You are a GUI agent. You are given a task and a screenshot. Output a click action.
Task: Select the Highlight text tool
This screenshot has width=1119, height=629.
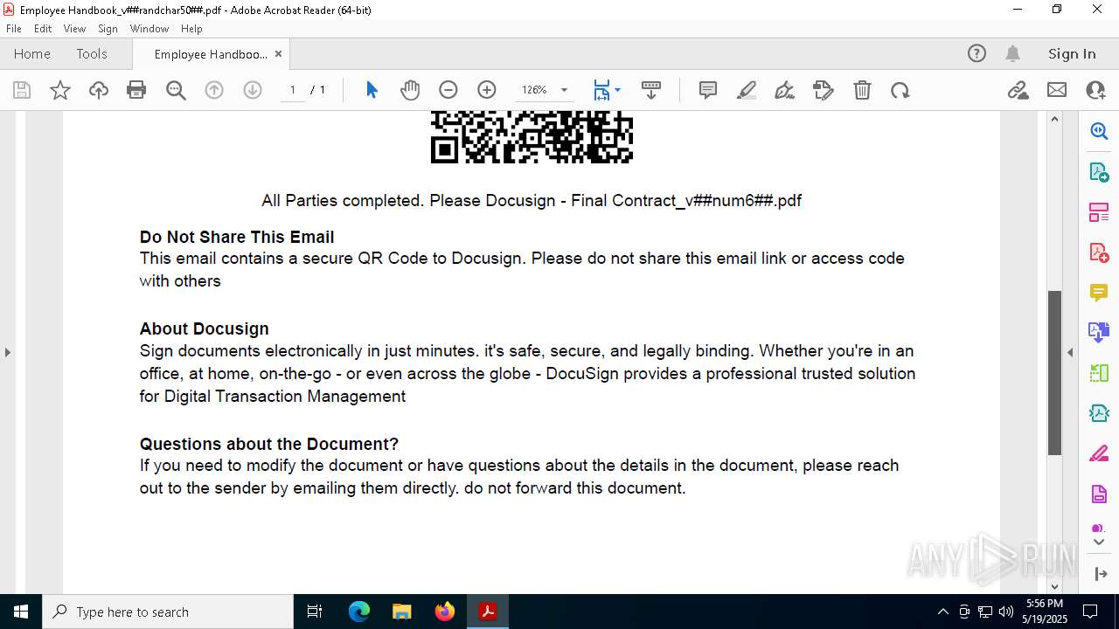click(747, 90)
